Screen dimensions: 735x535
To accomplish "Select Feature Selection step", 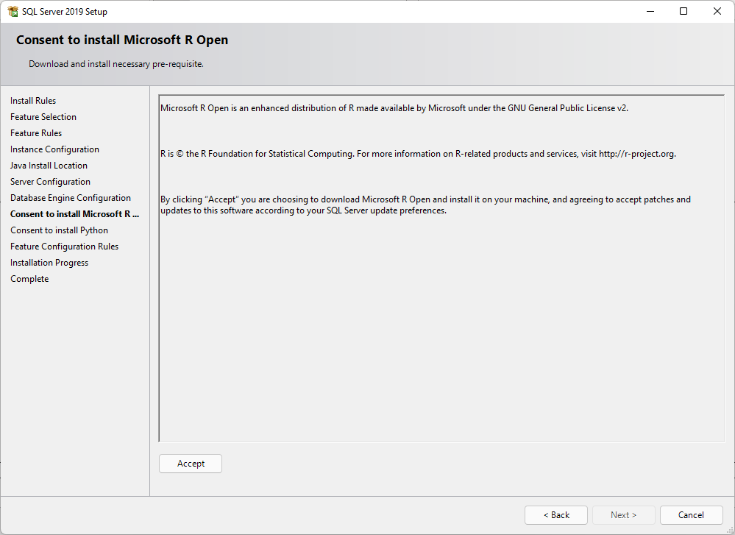I will tap(43, 117).
